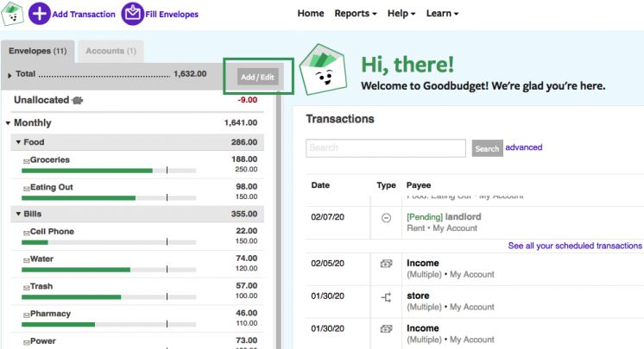Image resolution: width=644 pixels, height=349 pixels.
Task: Open See all your scheduled transactions link
Action: point(575,246)
